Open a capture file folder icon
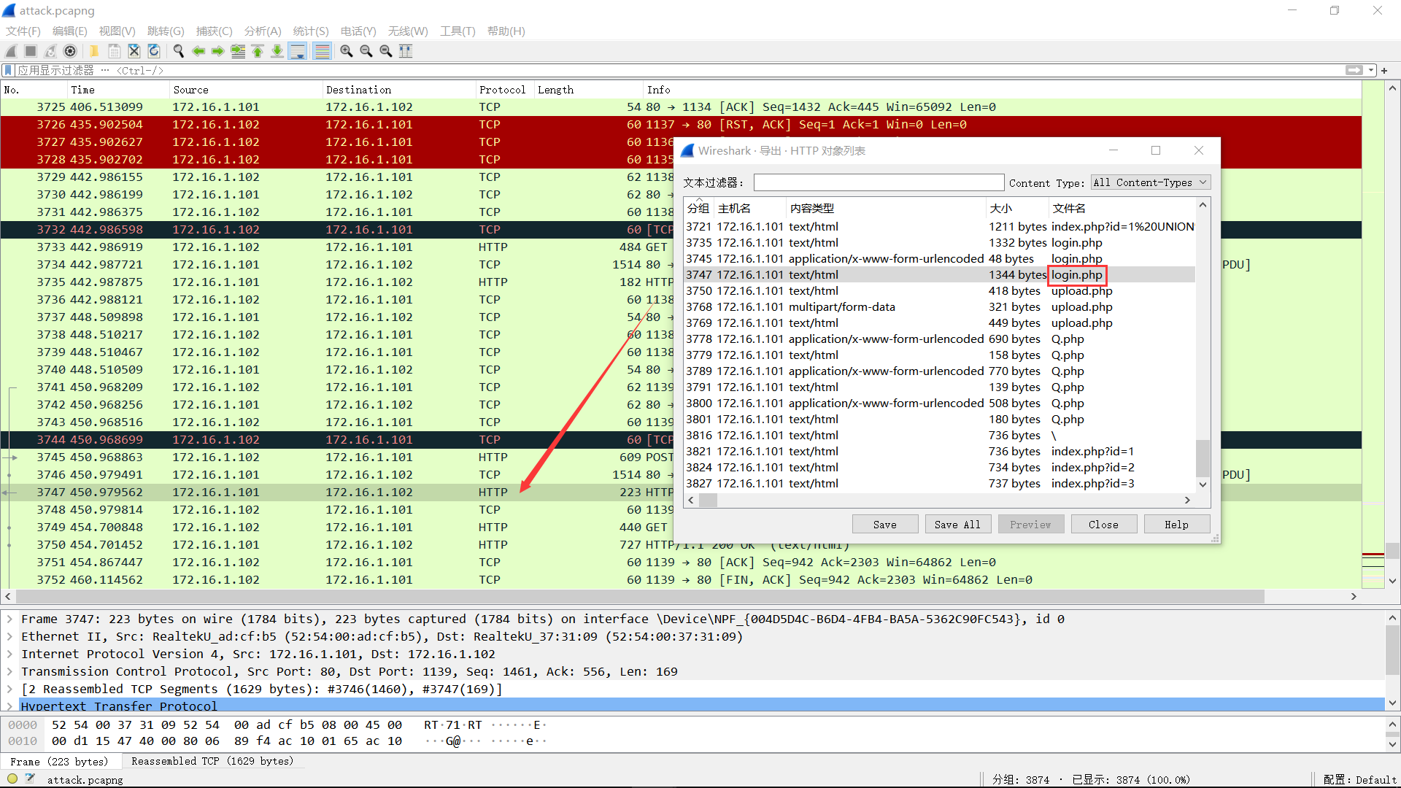 coord(94,51)
